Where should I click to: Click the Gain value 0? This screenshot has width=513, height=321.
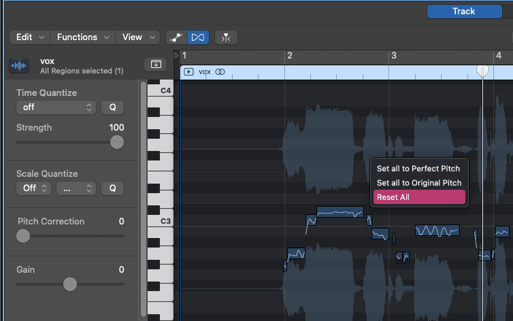click(121, 270)
